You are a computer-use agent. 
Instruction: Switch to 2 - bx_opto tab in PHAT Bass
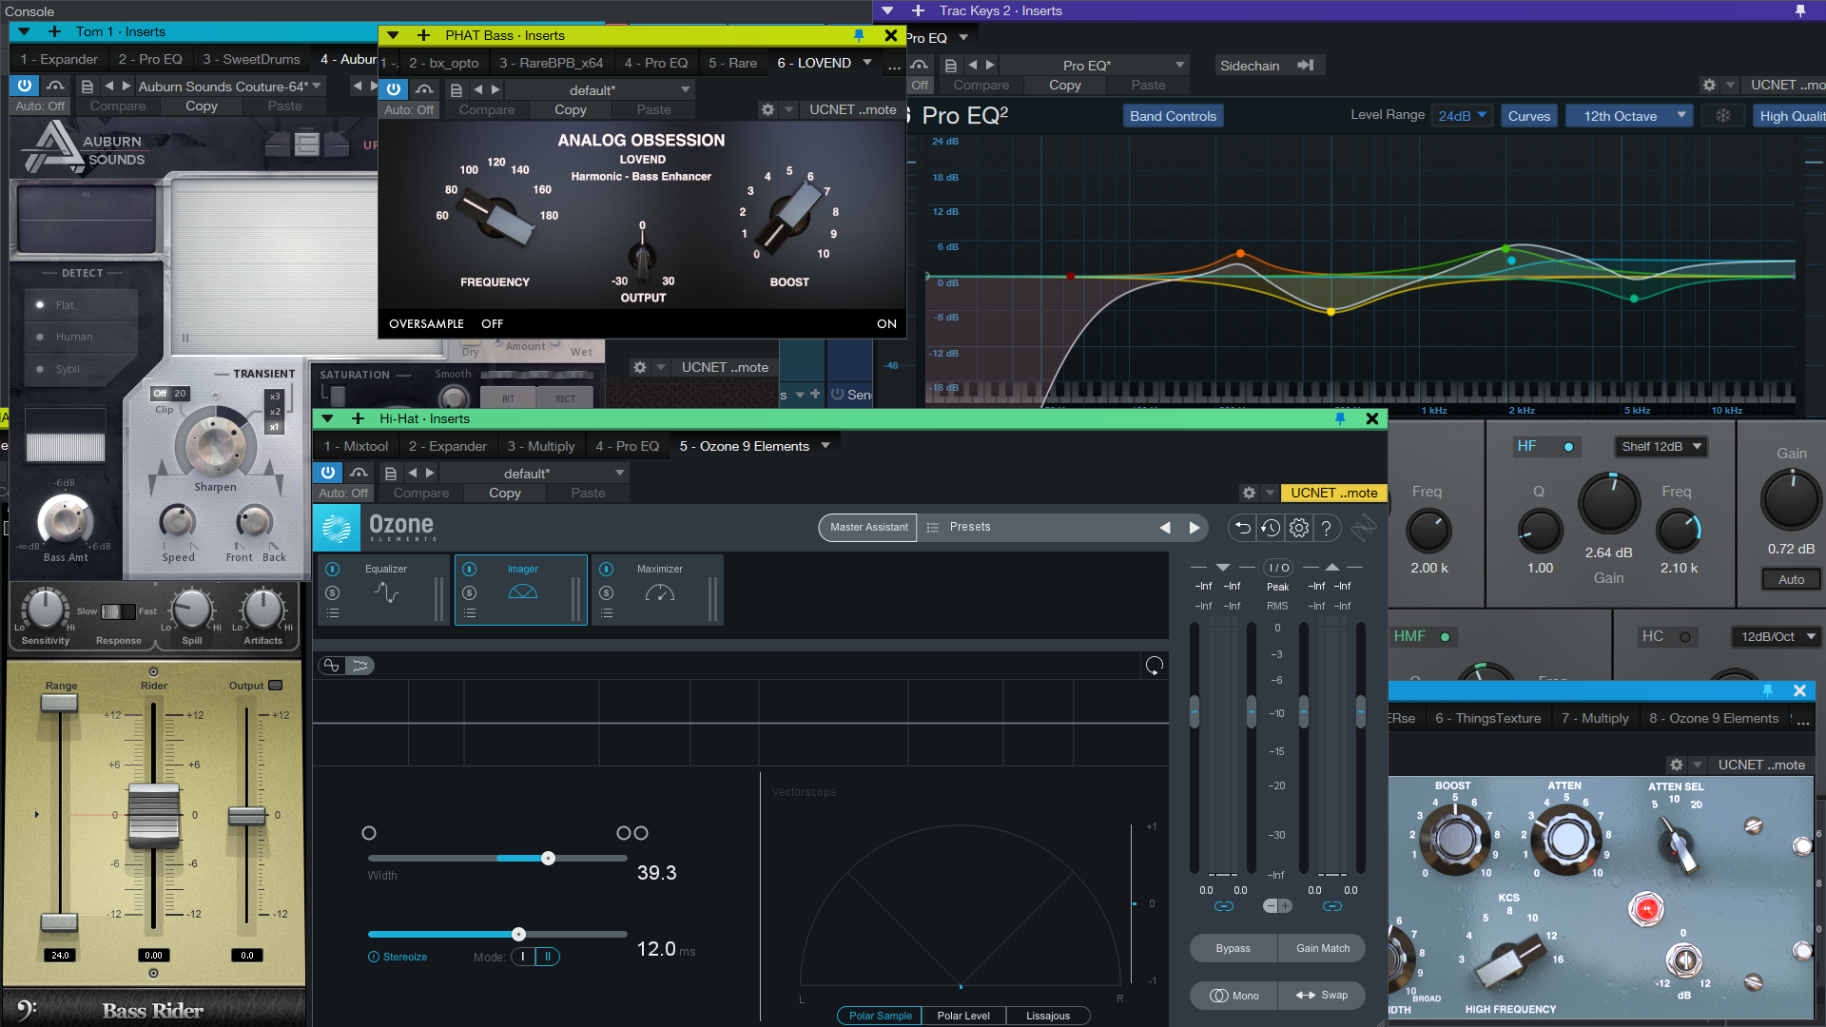pos(443,63)
